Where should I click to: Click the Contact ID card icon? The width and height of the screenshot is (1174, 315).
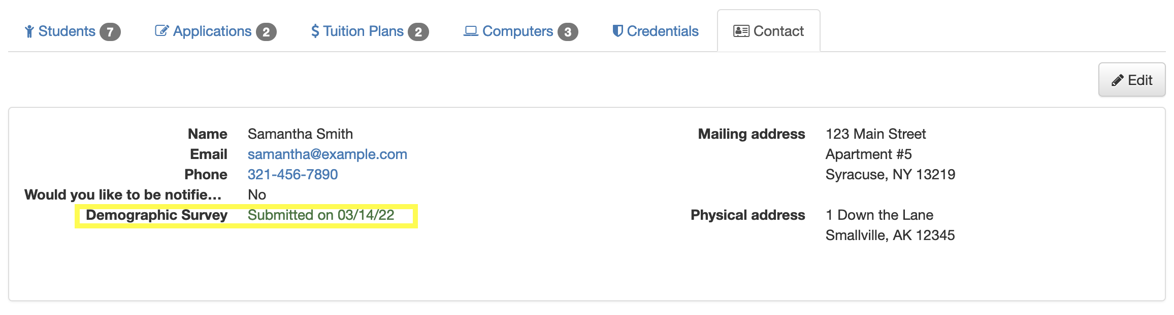[741, 31]
